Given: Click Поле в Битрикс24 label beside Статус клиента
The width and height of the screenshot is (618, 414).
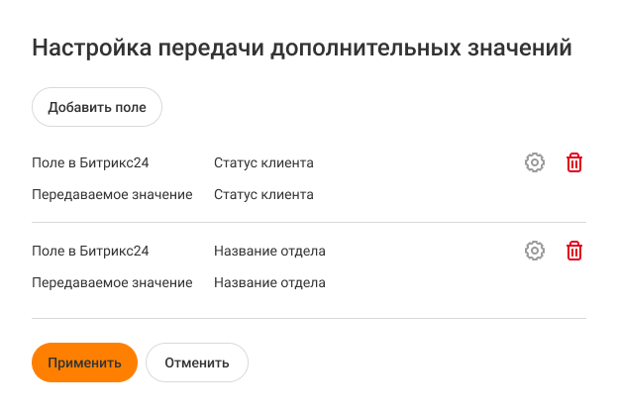Looking at the screenshot, I should point(90,162).
